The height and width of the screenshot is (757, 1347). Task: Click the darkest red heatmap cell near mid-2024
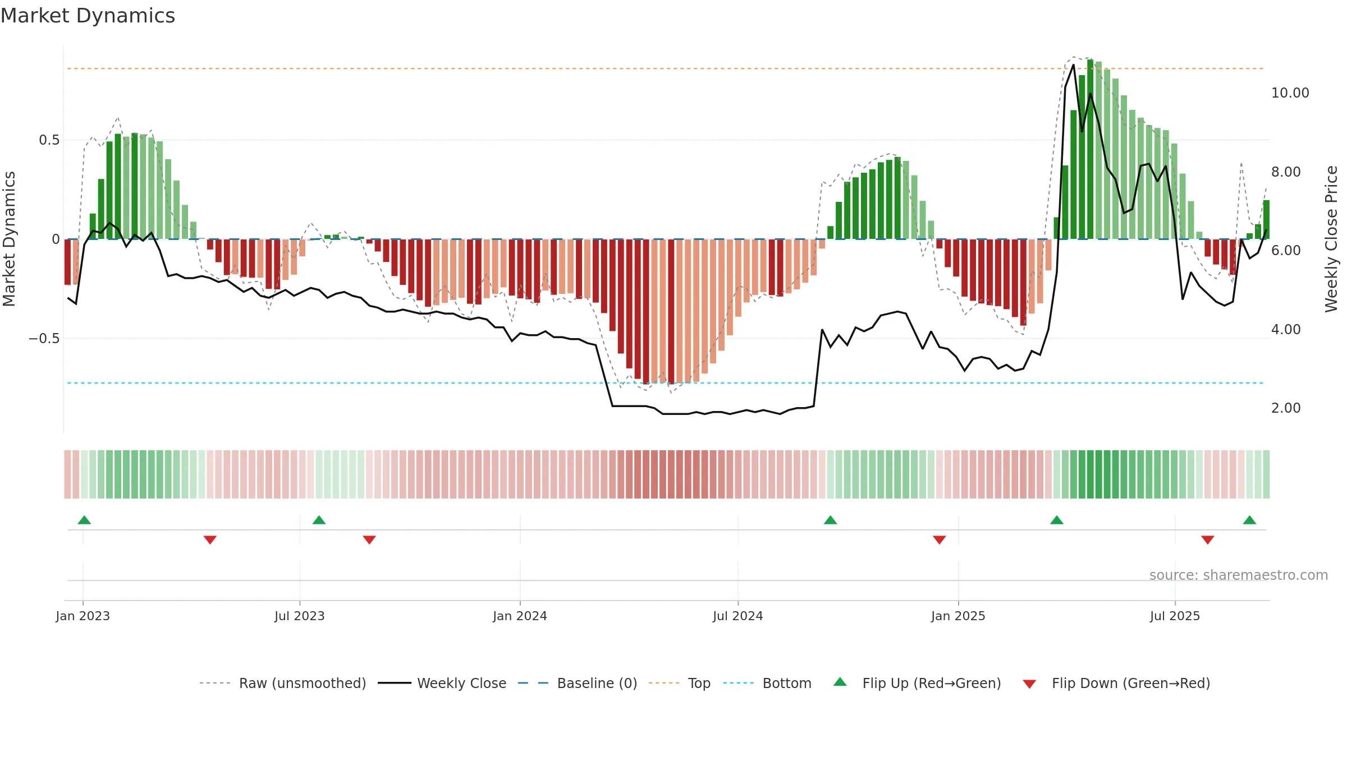[x=671, y=474]
